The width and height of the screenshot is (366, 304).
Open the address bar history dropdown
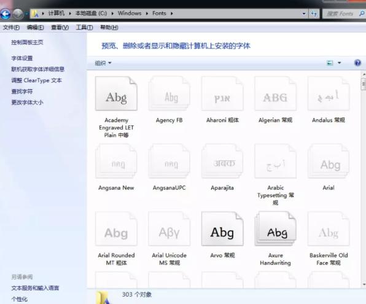(304, 14)
